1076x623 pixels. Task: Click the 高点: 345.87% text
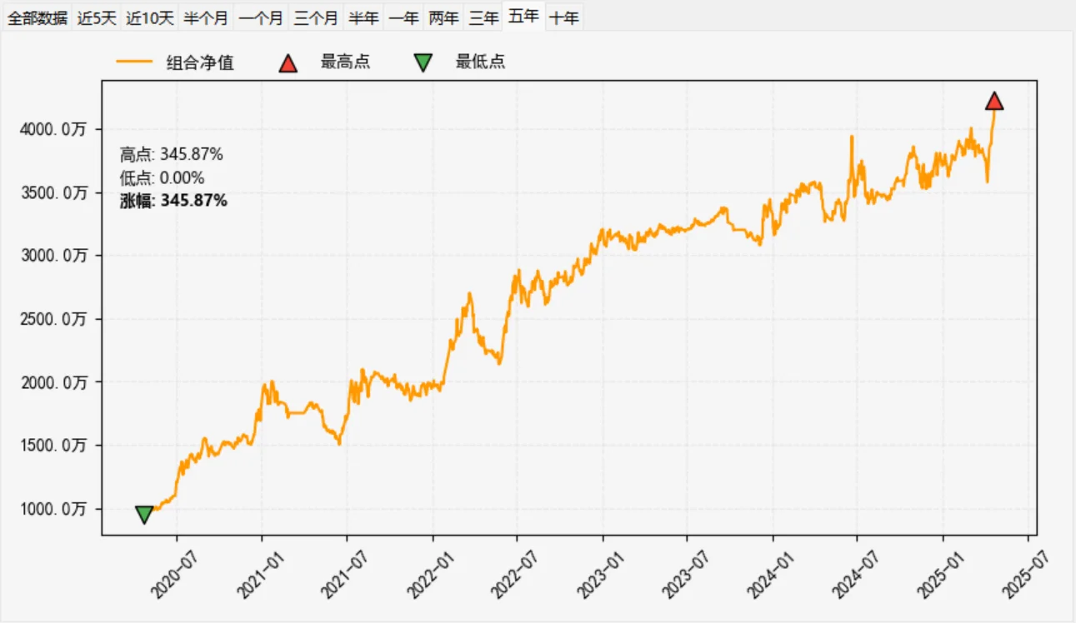(172, 154)
